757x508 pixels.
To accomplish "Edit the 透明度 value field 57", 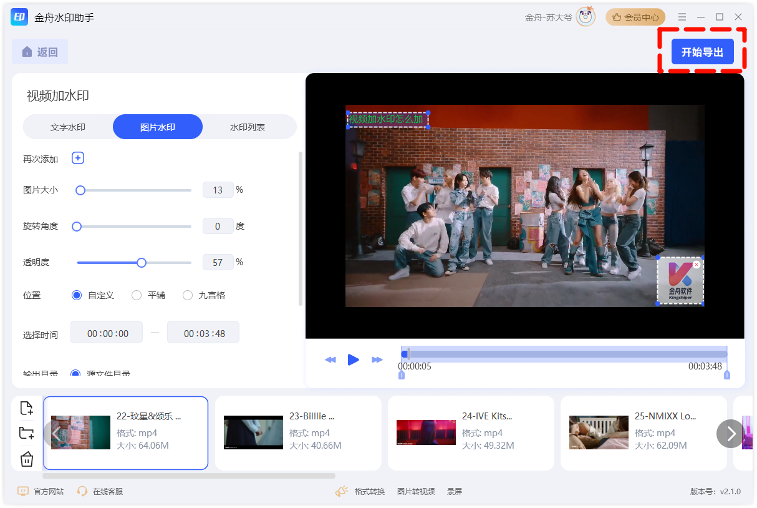I will (218, 262).
